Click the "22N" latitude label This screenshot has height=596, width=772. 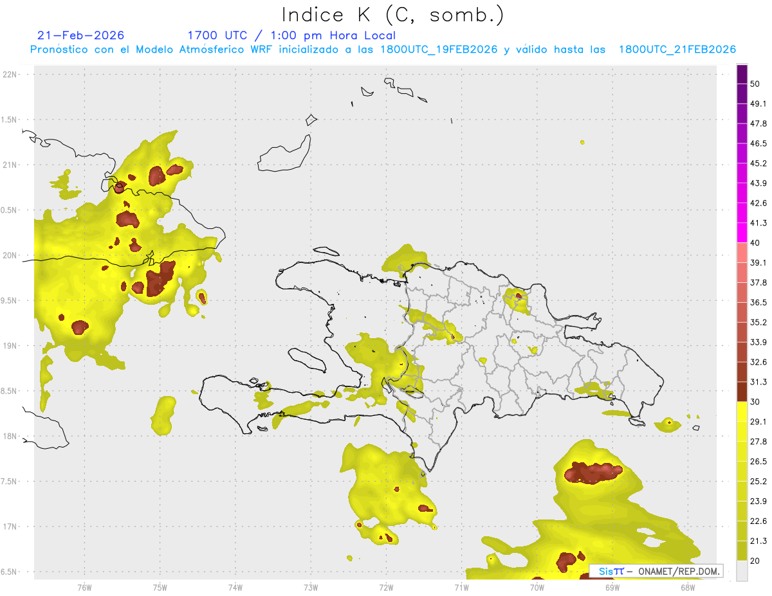point(10,75)
